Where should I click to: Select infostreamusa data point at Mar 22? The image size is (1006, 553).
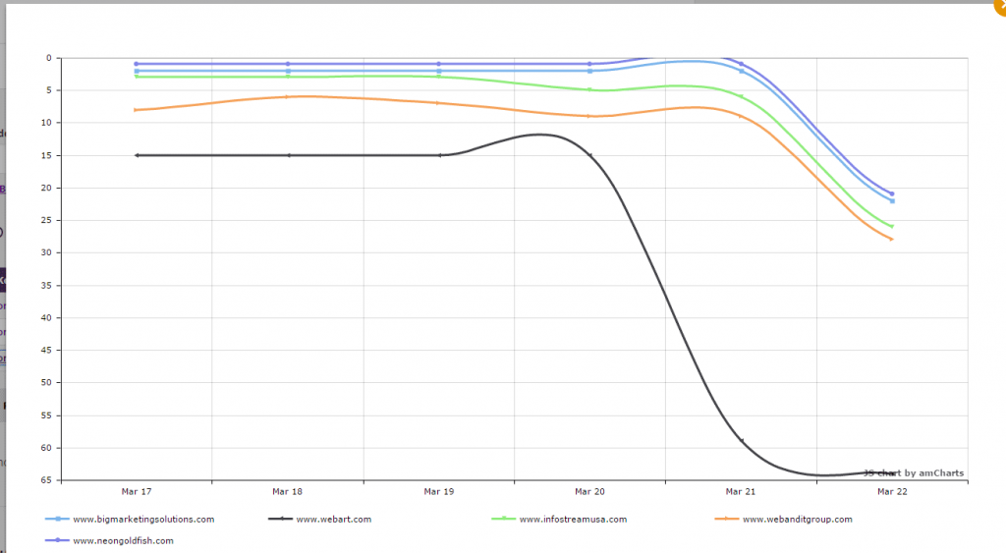[x=892, y=227]
